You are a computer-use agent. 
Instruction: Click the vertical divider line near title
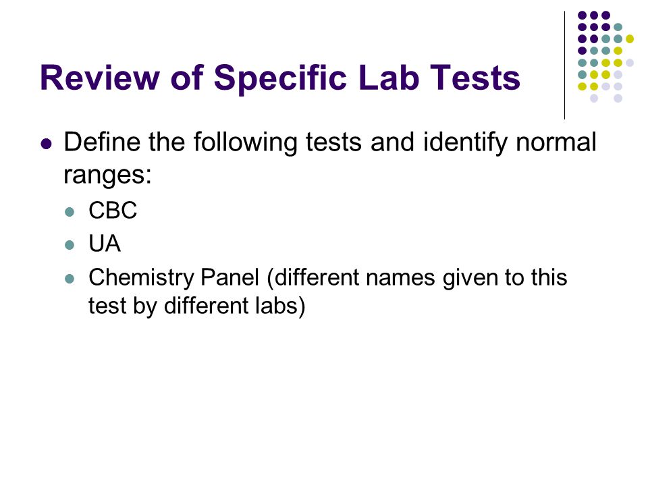coord(564,65)
